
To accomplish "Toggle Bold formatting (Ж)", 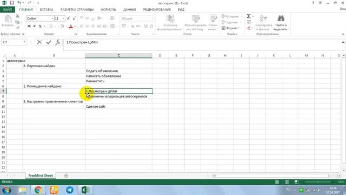I will [x=29, y=26].
